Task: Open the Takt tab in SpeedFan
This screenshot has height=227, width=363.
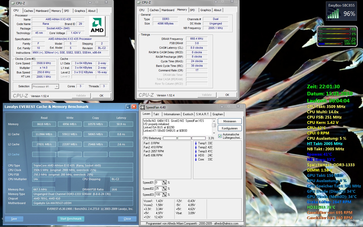Action: 156,114
